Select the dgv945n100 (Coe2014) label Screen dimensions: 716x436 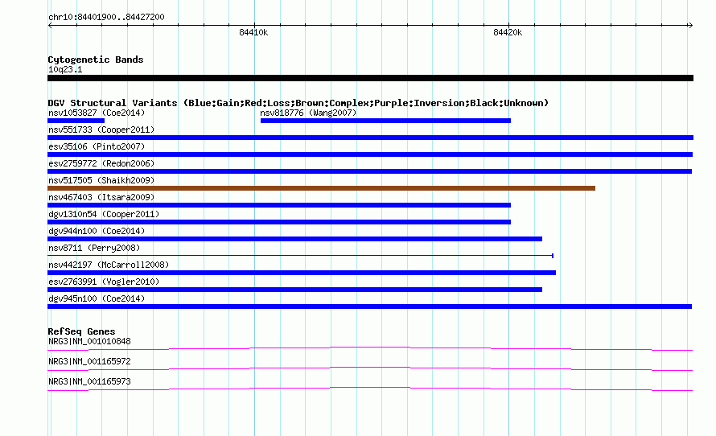point(97,298)
